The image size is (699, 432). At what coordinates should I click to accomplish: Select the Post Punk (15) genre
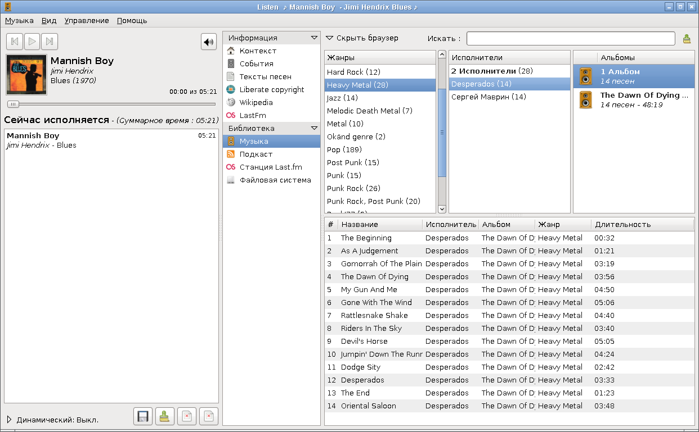[x=380, y=162]
